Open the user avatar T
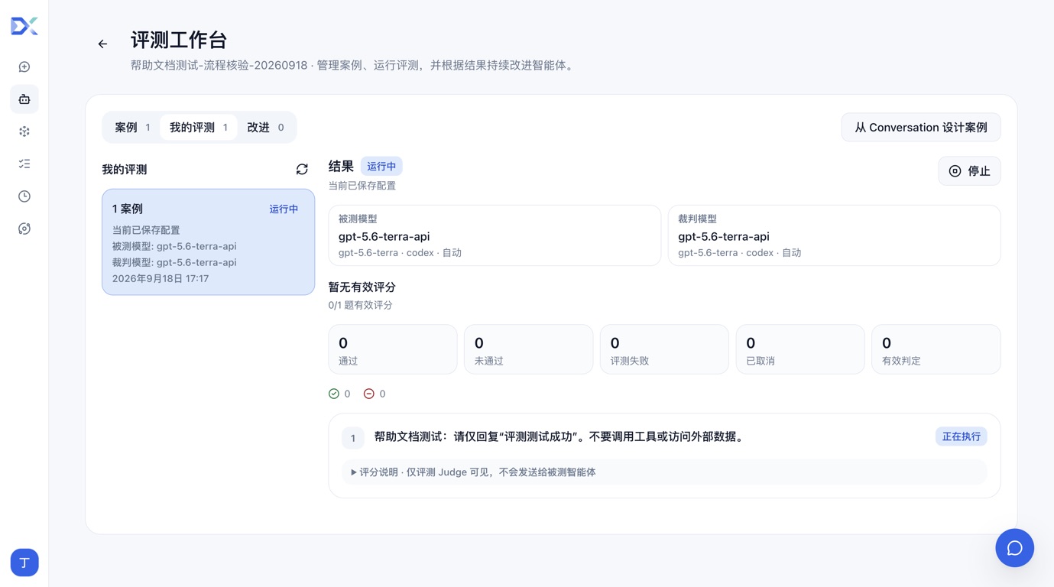Screen dimensions: 1054x587 24,563
